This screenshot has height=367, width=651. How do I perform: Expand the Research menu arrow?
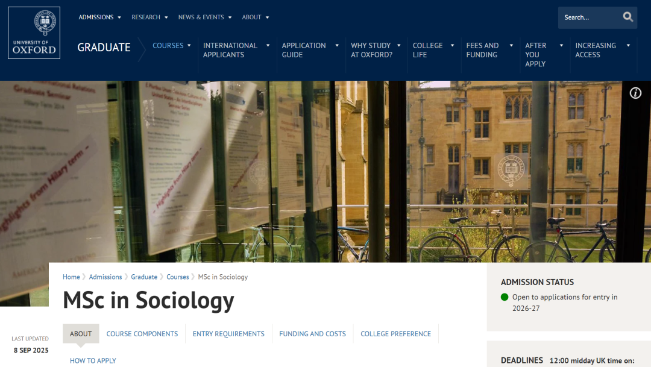click(166, 17)
